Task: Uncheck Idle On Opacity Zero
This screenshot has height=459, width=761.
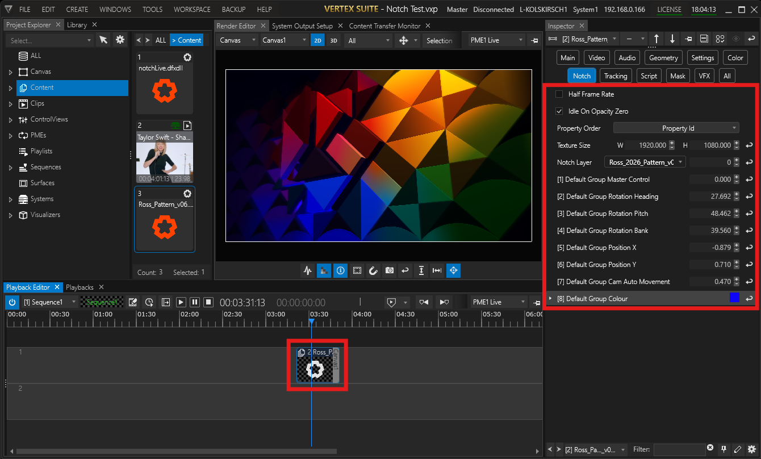Action: (x=559, y=111)
